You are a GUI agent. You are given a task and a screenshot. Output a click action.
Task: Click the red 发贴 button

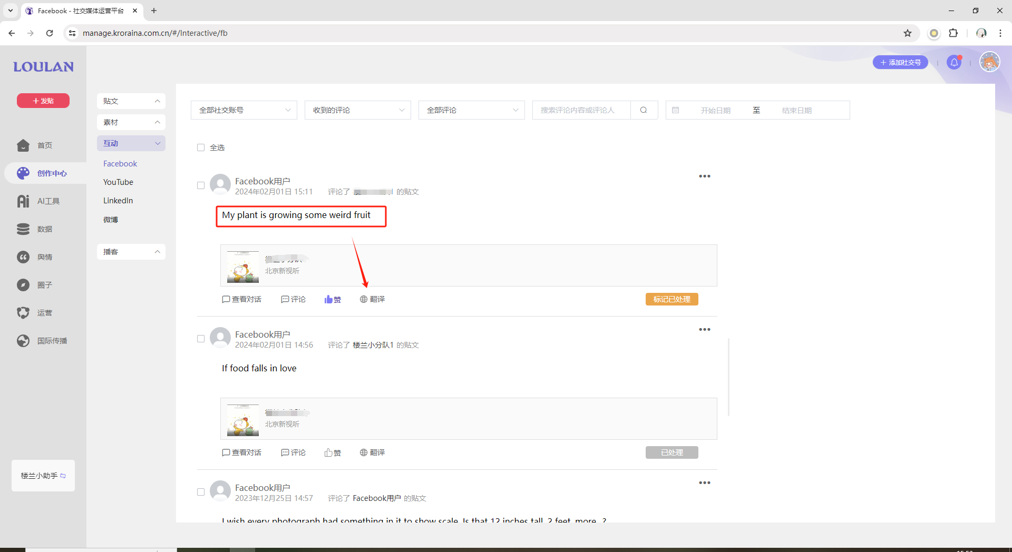coord(43,101)
